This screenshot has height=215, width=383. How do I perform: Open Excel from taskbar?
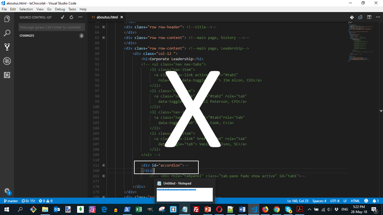139,209
